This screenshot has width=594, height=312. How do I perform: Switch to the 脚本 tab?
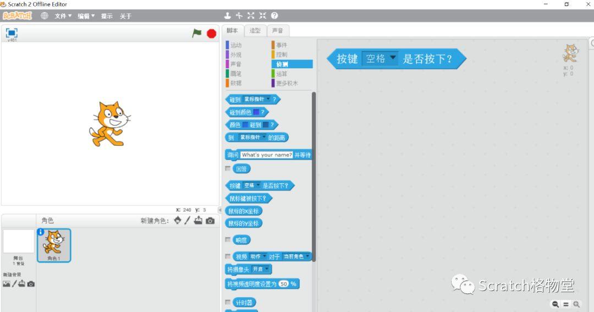232,30
